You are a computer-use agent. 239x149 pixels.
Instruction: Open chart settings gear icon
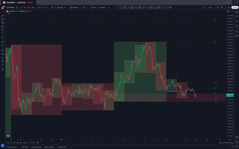[x=221, y=8]
